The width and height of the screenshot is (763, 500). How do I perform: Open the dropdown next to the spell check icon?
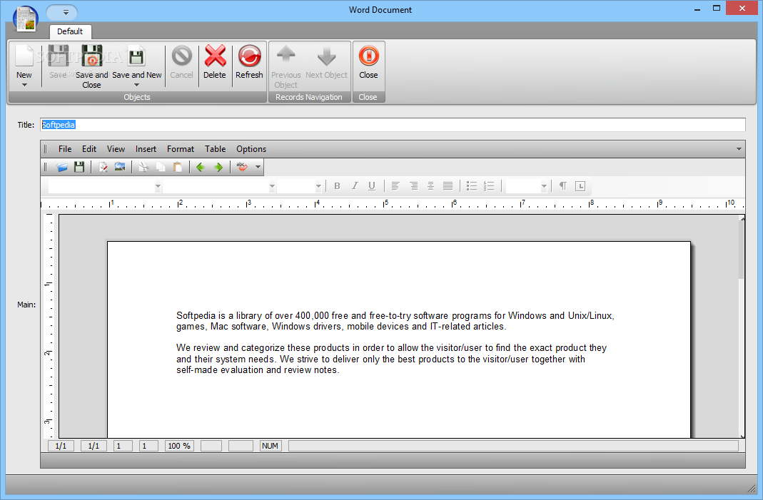pos(258,168)
